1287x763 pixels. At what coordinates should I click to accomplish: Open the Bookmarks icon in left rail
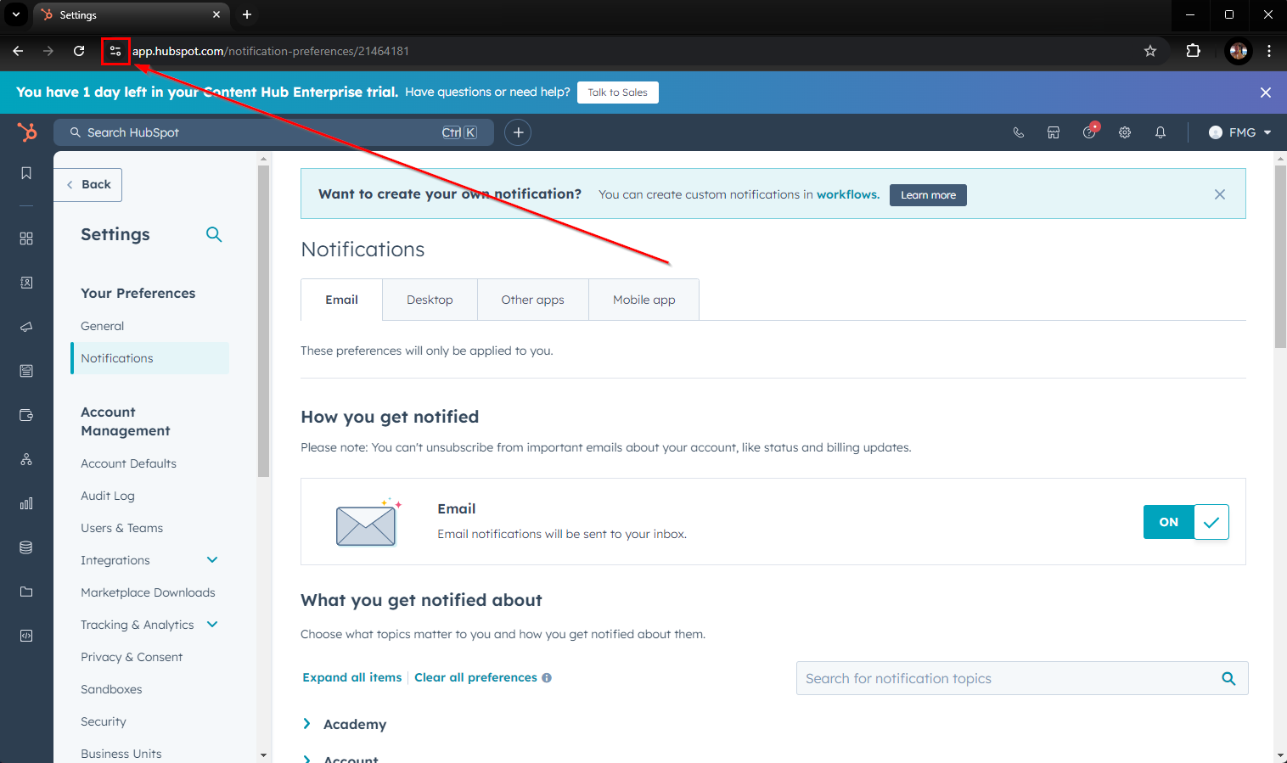(26, 173)
